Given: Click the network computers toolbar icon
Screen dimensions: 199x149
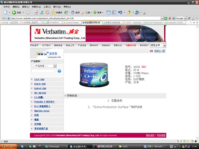Looking at the screenshot, I should 137,12.
